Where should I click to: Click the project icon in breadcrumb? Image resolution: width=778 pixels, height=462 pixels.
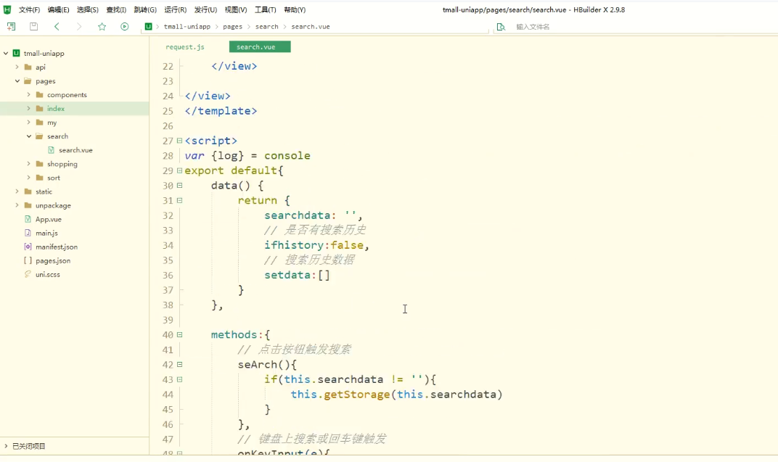[x=148, y=27]
